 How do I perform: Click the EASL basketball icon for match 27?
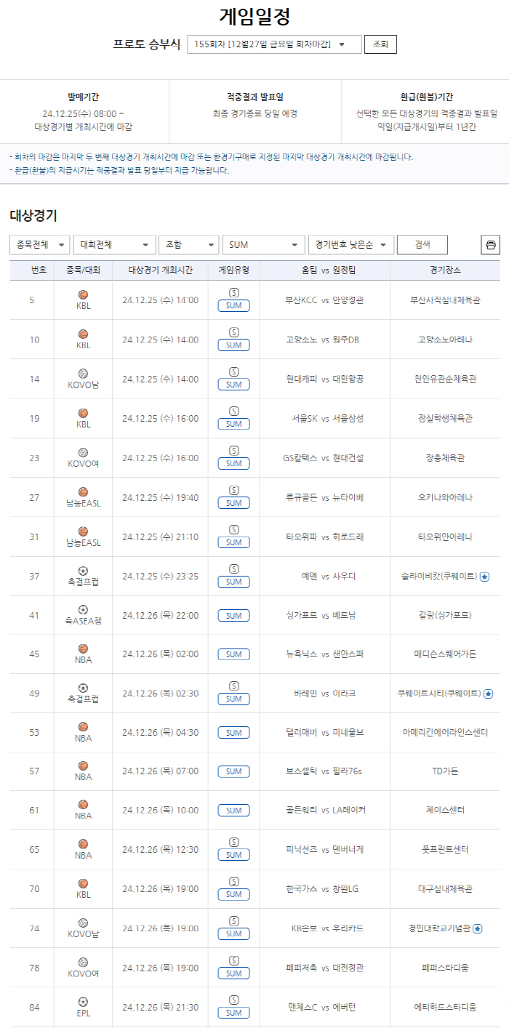coord(83,492)
